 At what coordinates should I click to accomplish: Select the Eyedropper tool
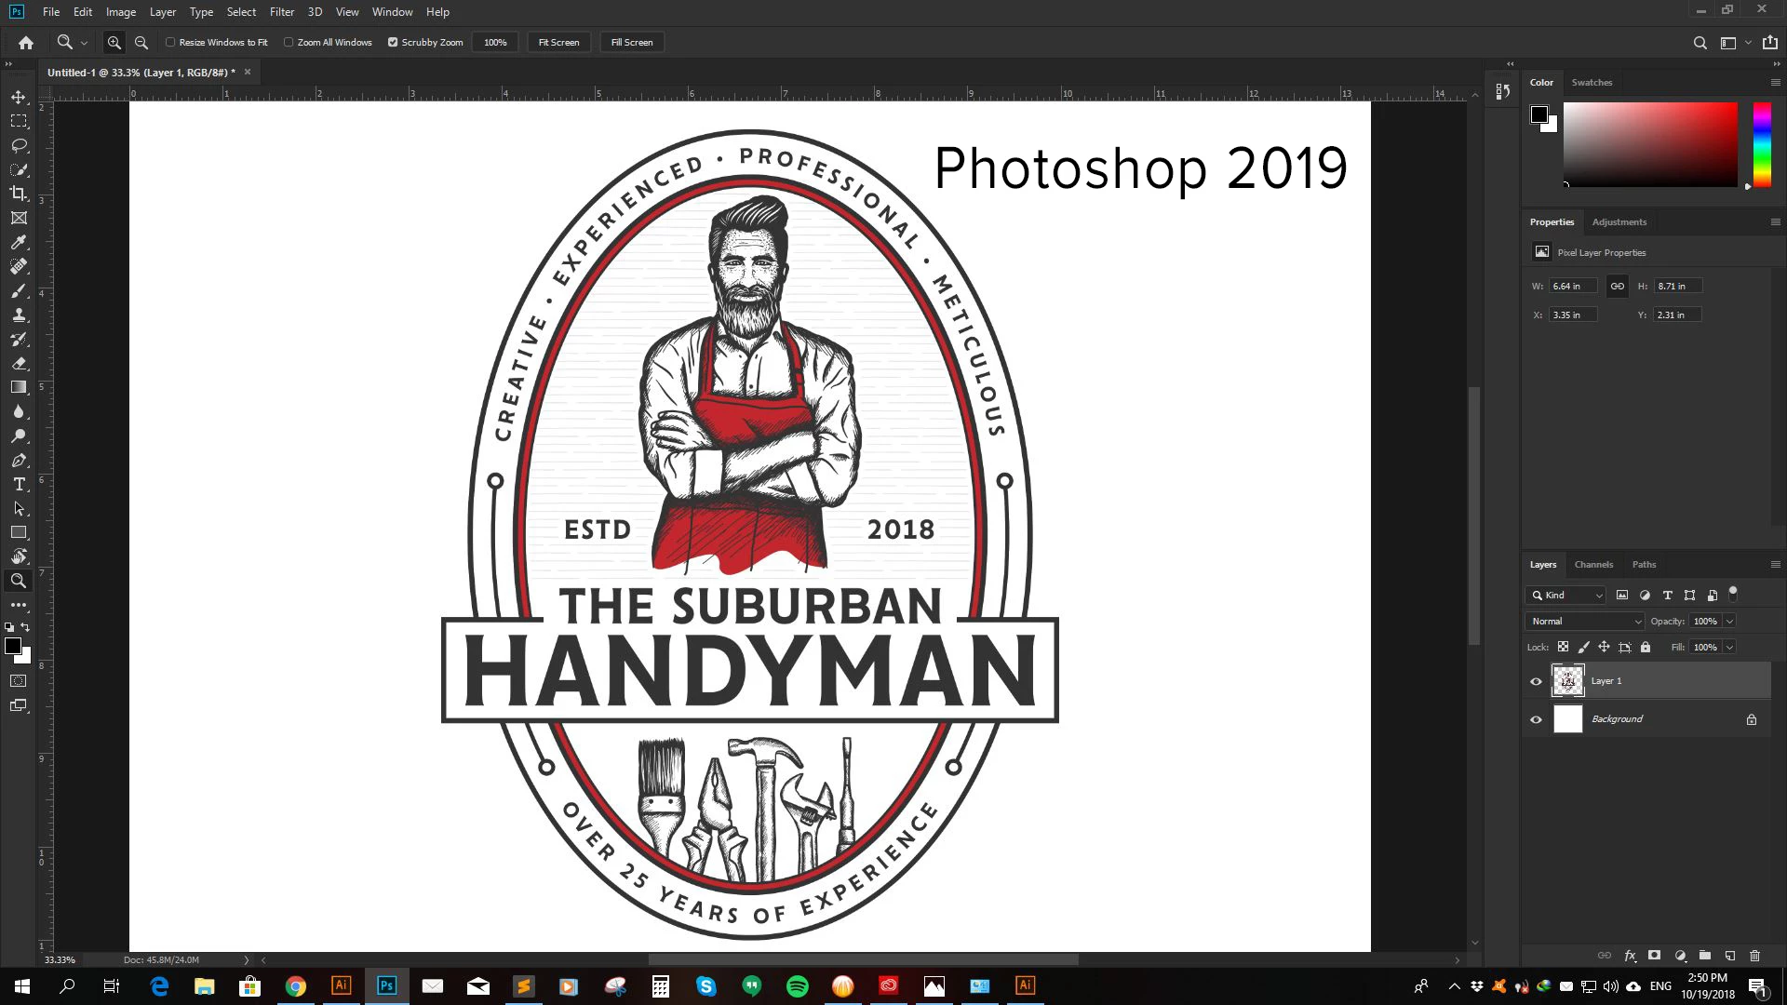tap(19, 242)
